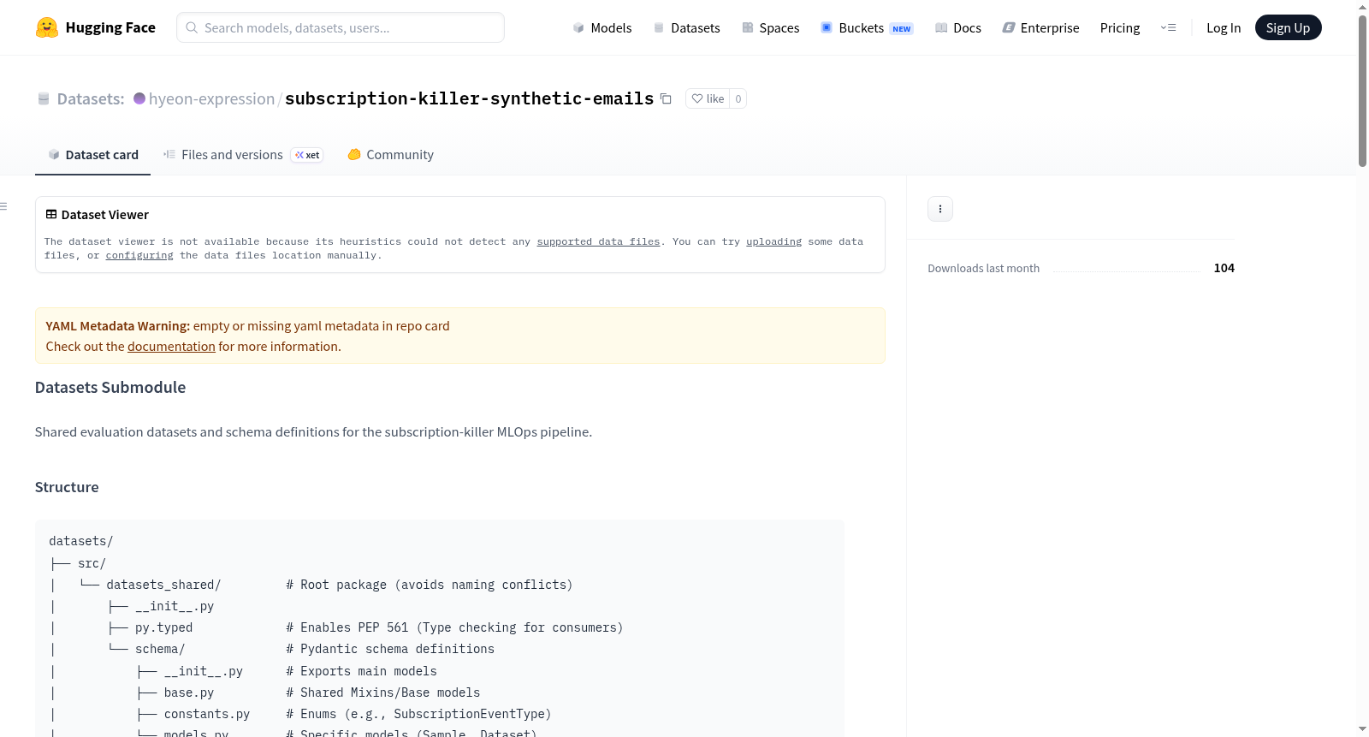Click the Dataset Viewer table icon
This screenshot has height=737, width=1369.
[x=51, y=214]
